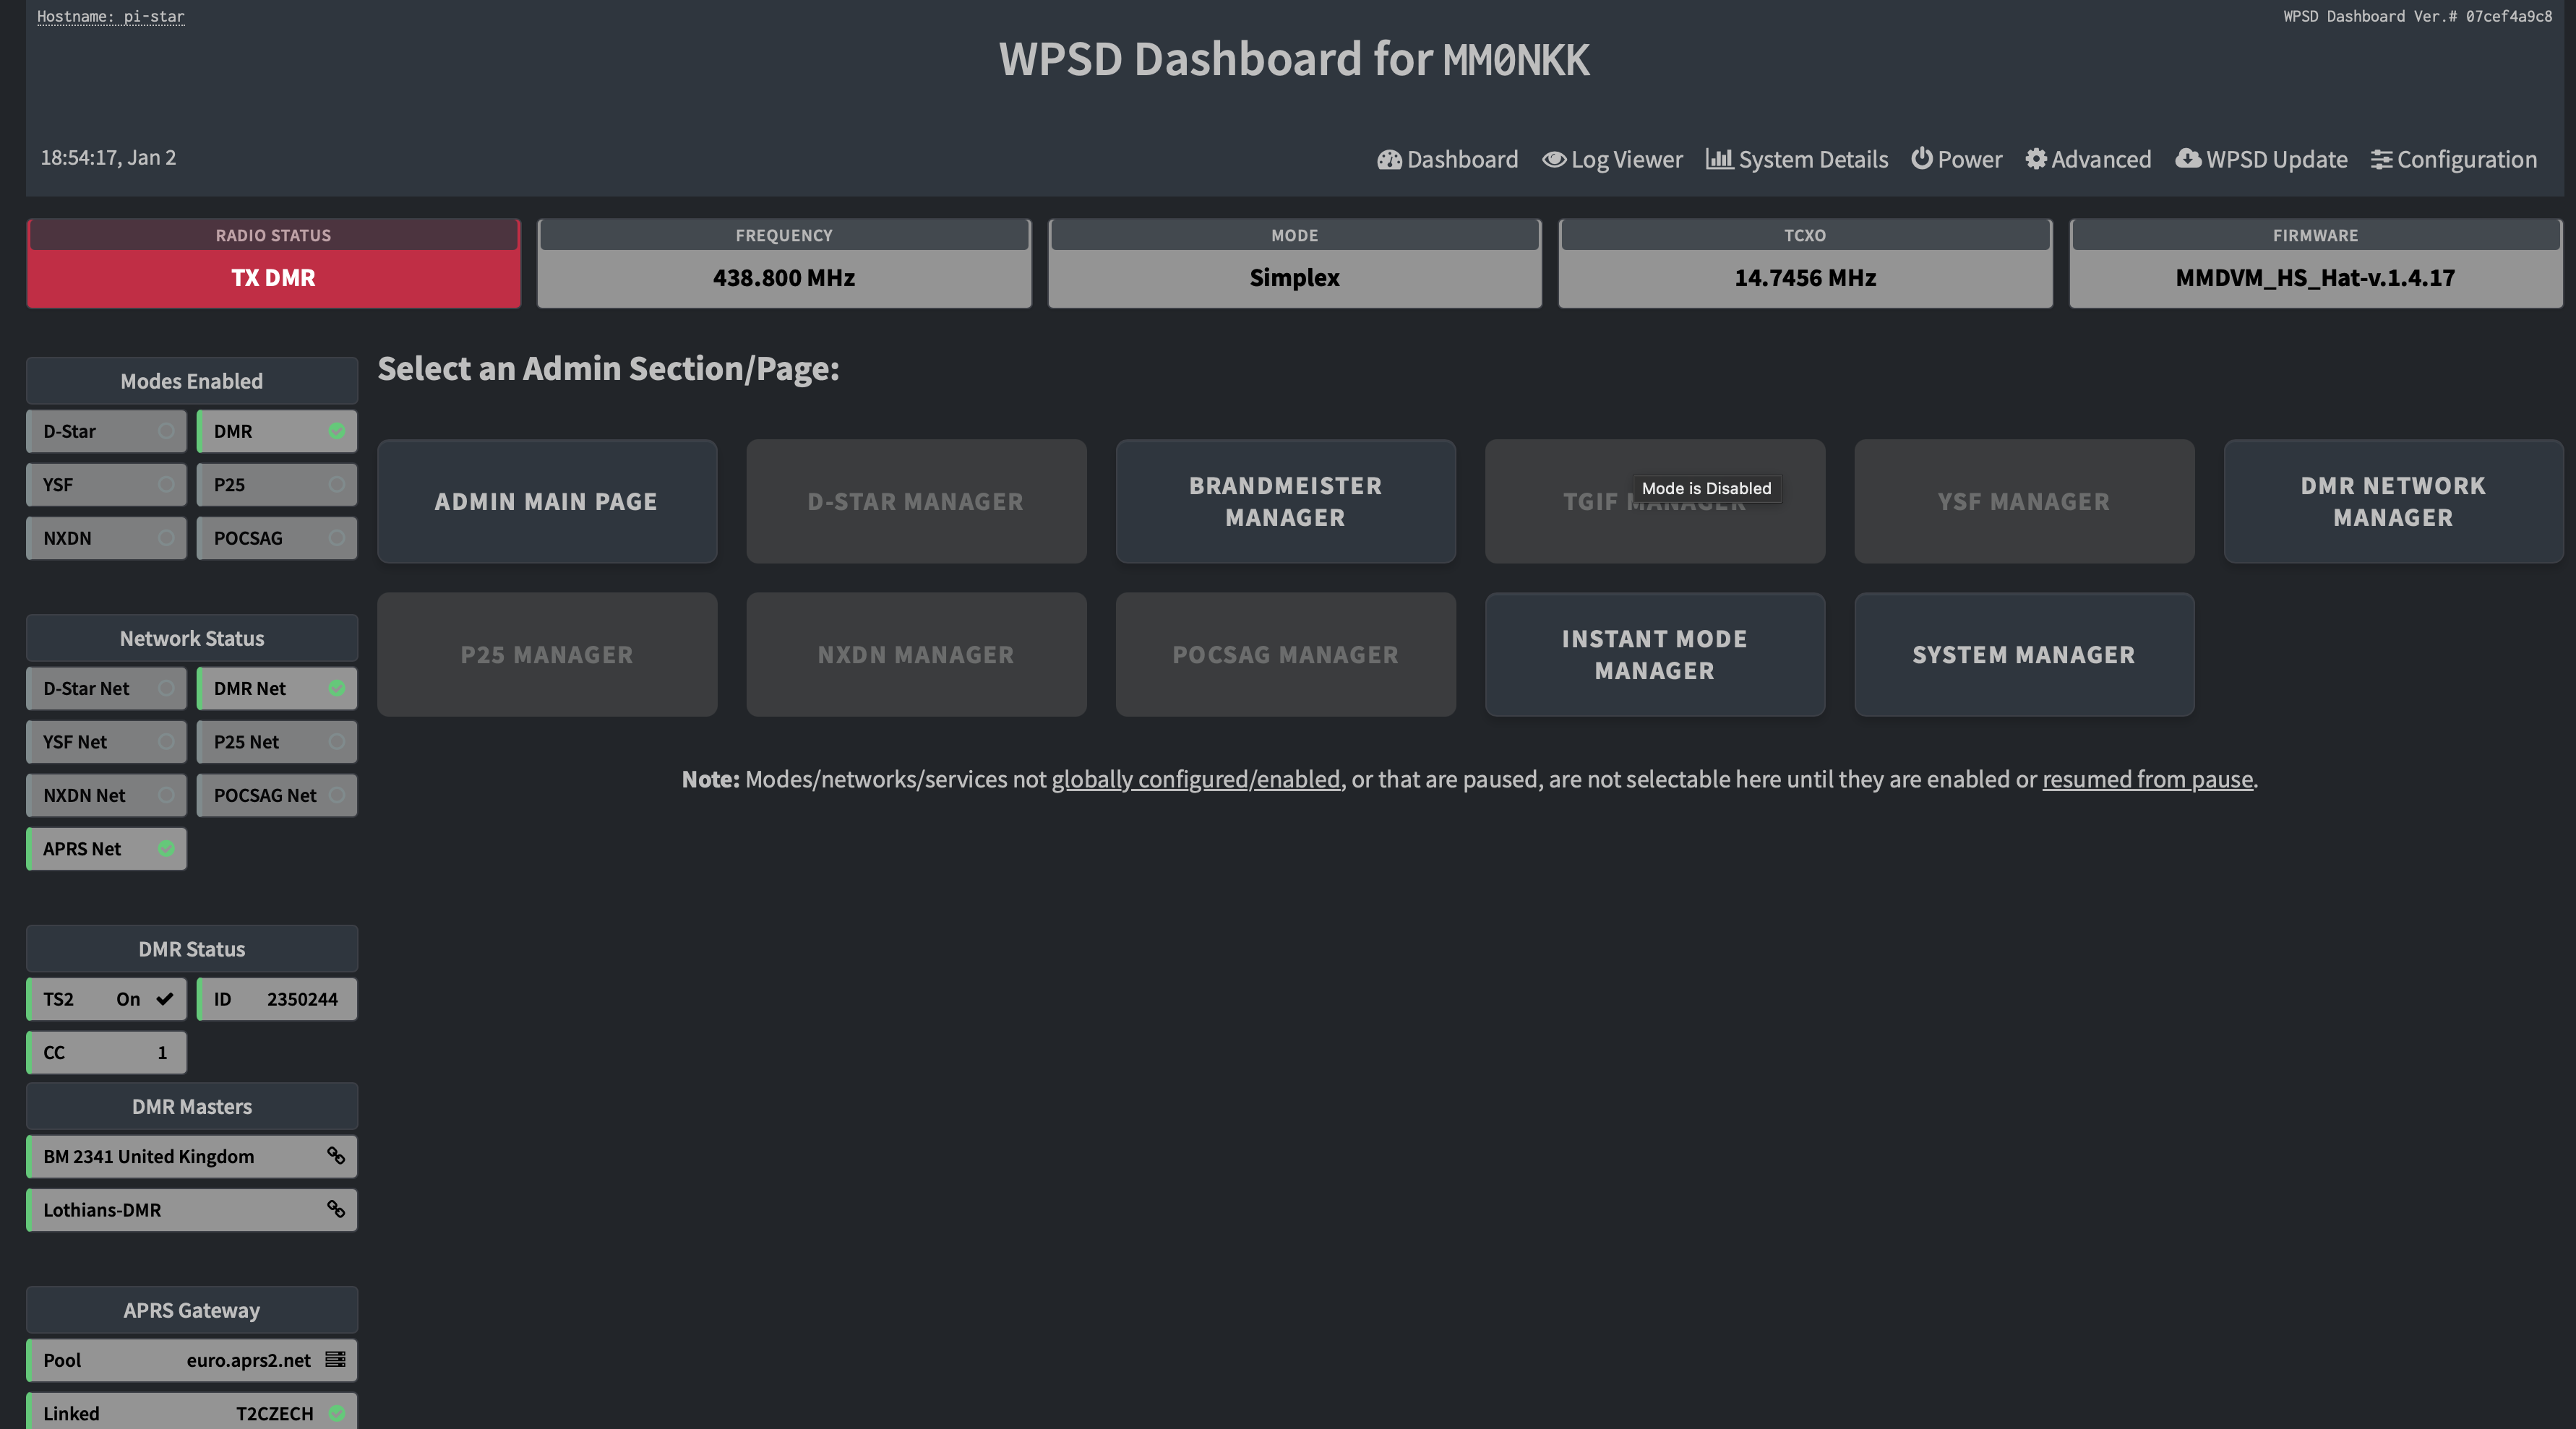Image resolution: width=2576 pixels, height=1429 pixels.
Task: Click the D-Star mode status indicator circle
Action: (166, 431)
